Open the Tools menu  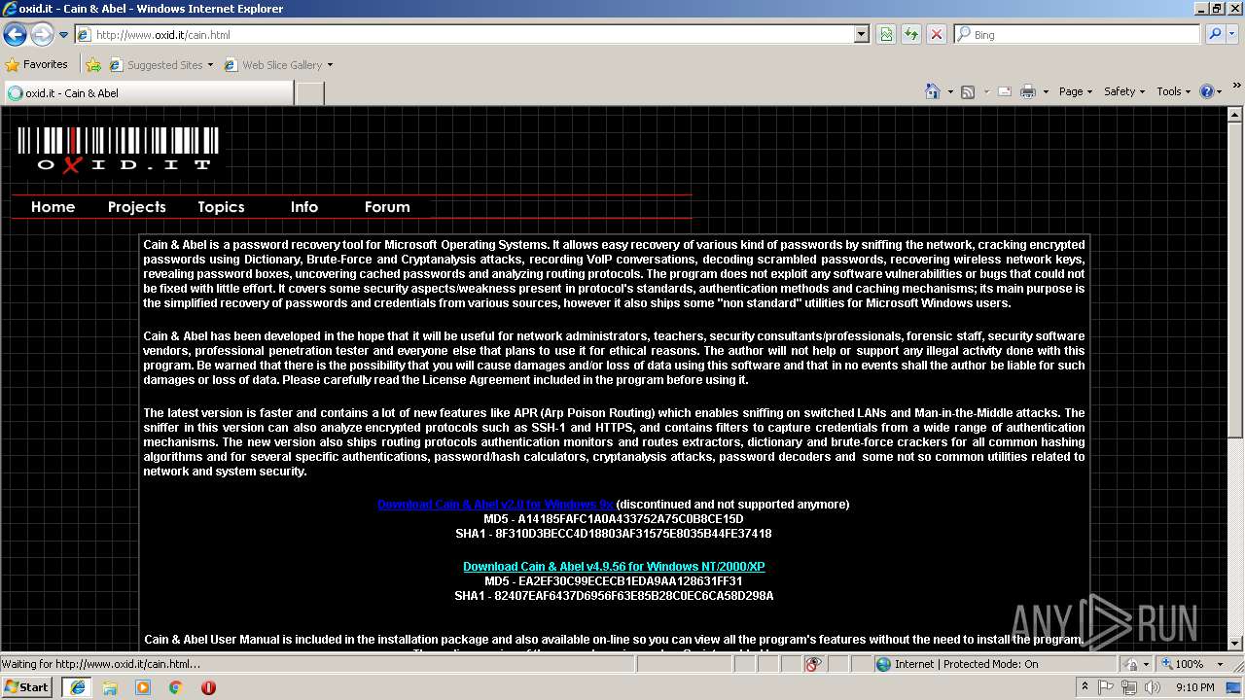[1173, 91]
